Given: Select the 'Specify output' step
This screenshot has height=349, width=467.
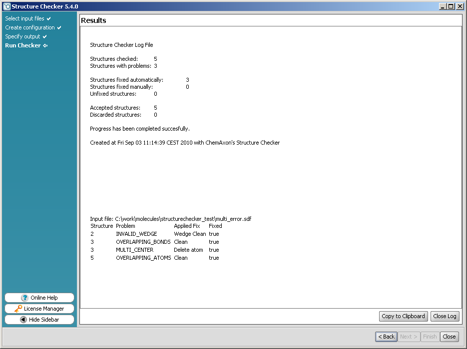Looking at the screenshot, I should click(22, 36).
